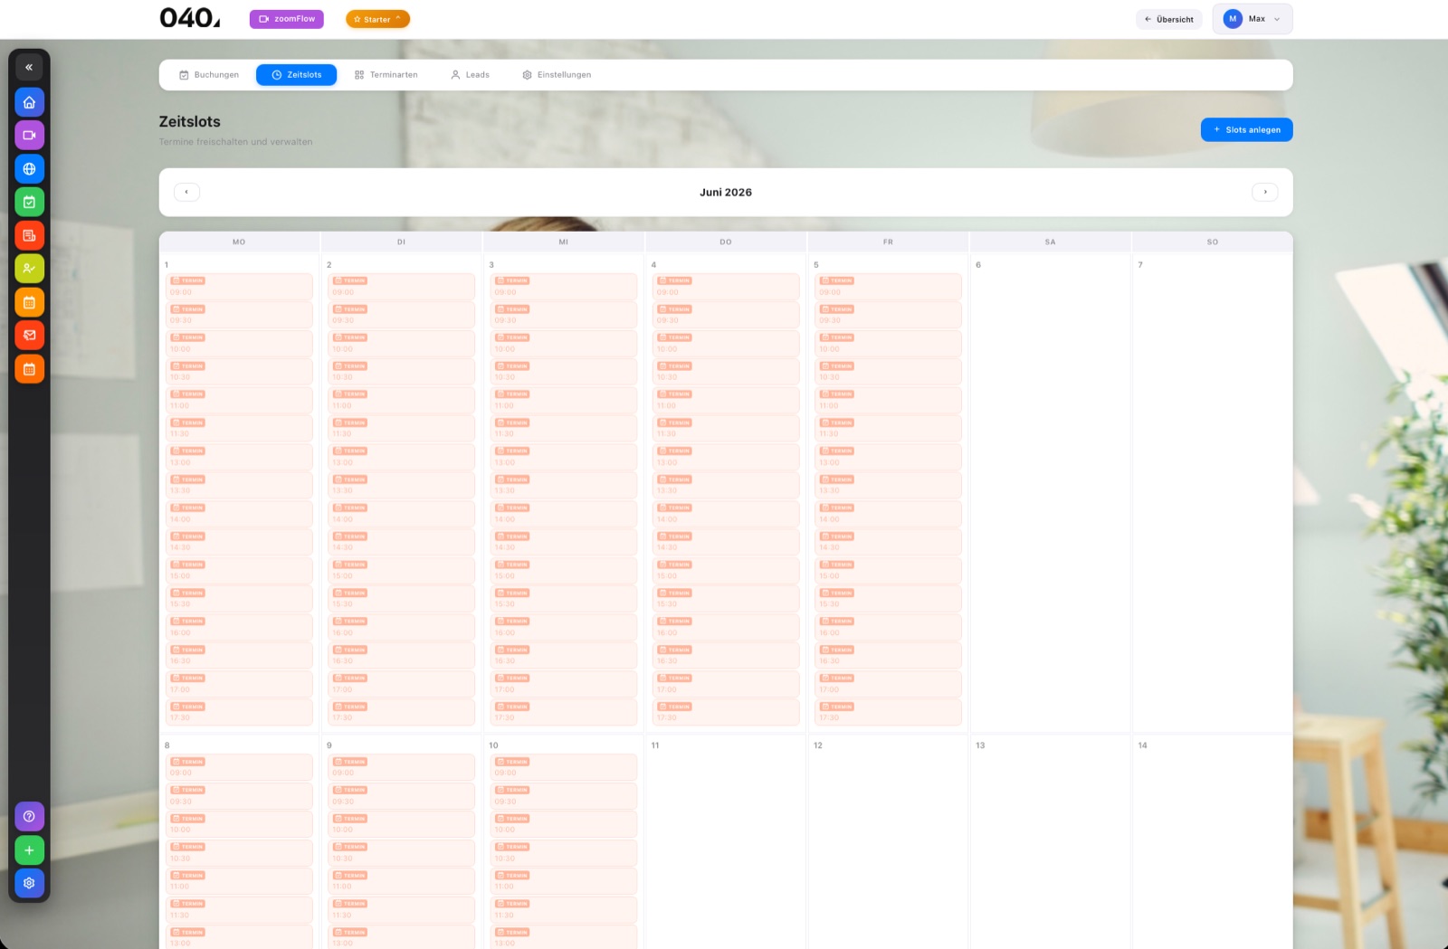The width and height of the screenshot is (1448, 949).
Task: Open the purple help question-mark icon
Action: point(29,817)
